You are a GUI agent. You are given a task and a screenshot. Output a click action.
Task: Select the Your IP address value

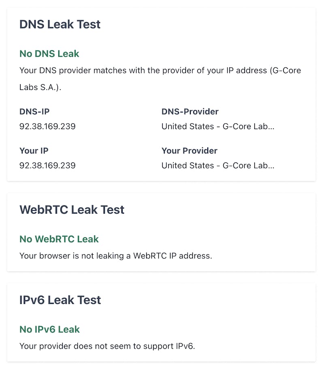47,166
